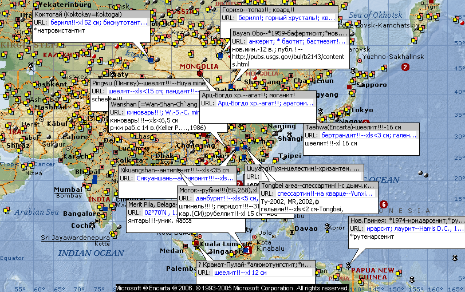Open Merit Pila link '02°70'N'
The width and height of the screenshot is (465, 292).
tap(161, 212)
